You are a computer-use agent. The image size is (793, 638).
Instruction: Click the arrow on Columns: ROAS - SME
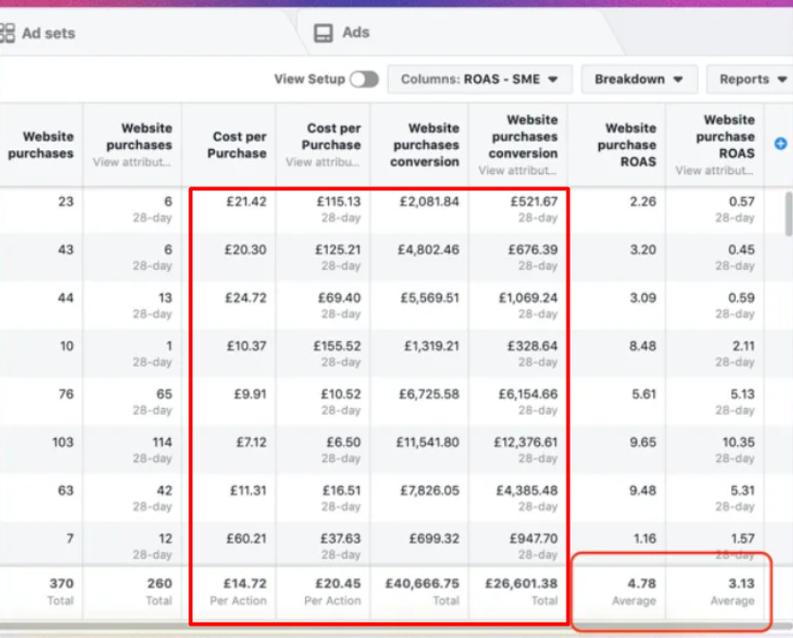[552, 80]
